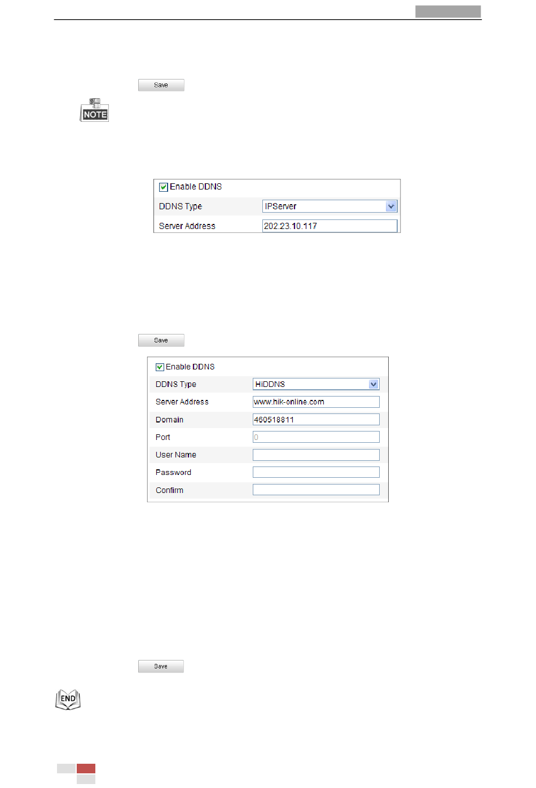The width and height of the screenshot is (536, 788).
Task: Click the END open-book icon
Action: point(68,699)
